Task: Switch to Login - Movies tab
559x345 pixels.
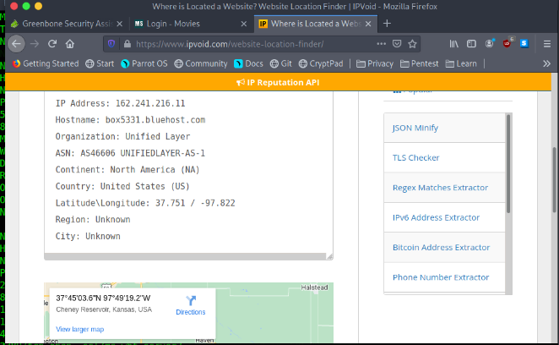Action: pos(187,23)
